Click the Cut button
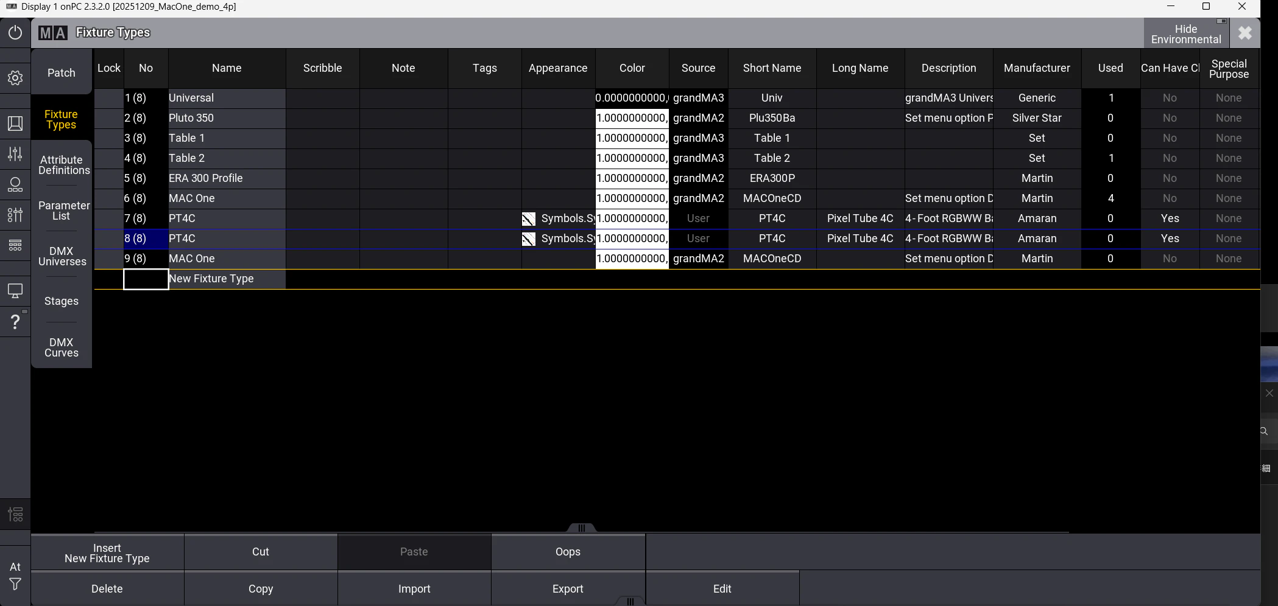1278x606 pixels. click(261, 552)
